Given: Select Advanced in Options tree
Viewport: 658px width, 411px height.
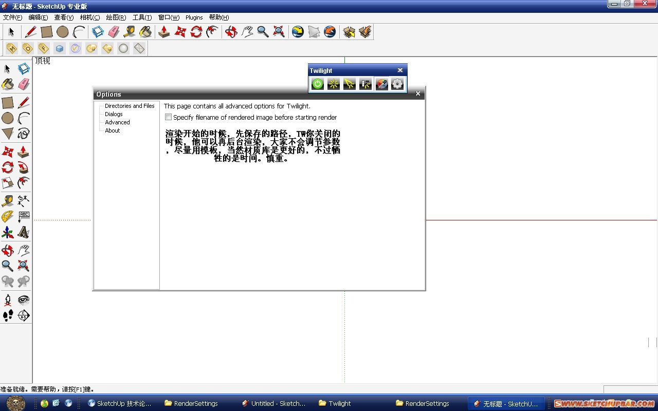Looking at the screenshot, I should [117, 122].
